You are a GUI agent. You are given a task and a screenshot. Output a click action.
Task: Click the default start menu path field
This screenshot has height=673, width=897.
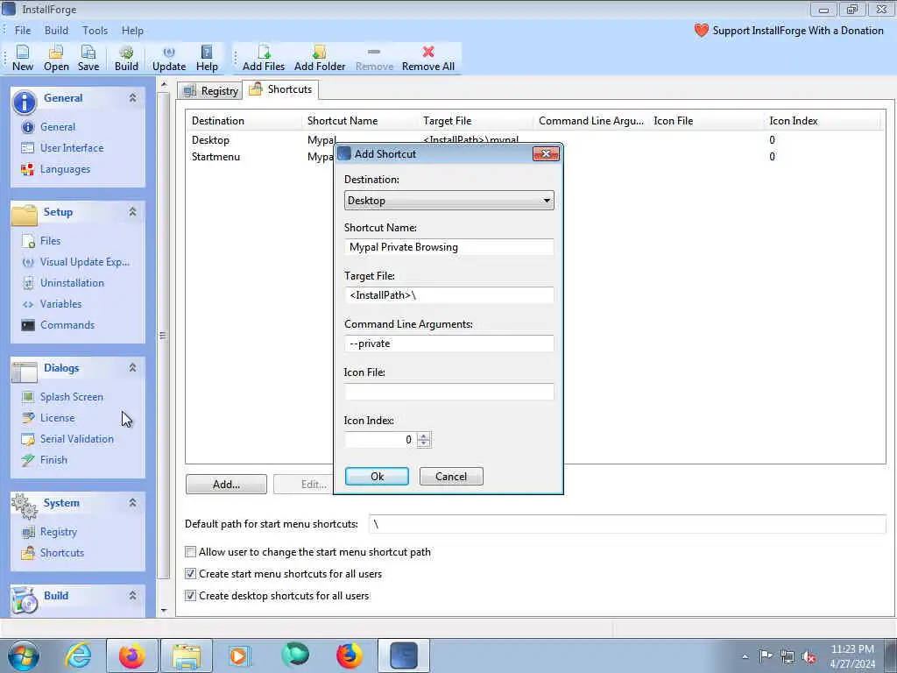coord(627,524)
